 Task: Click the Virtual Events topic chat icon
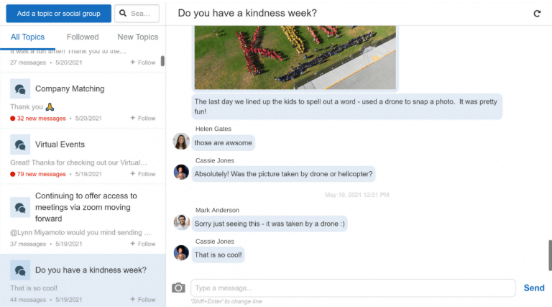pos(20,145)
